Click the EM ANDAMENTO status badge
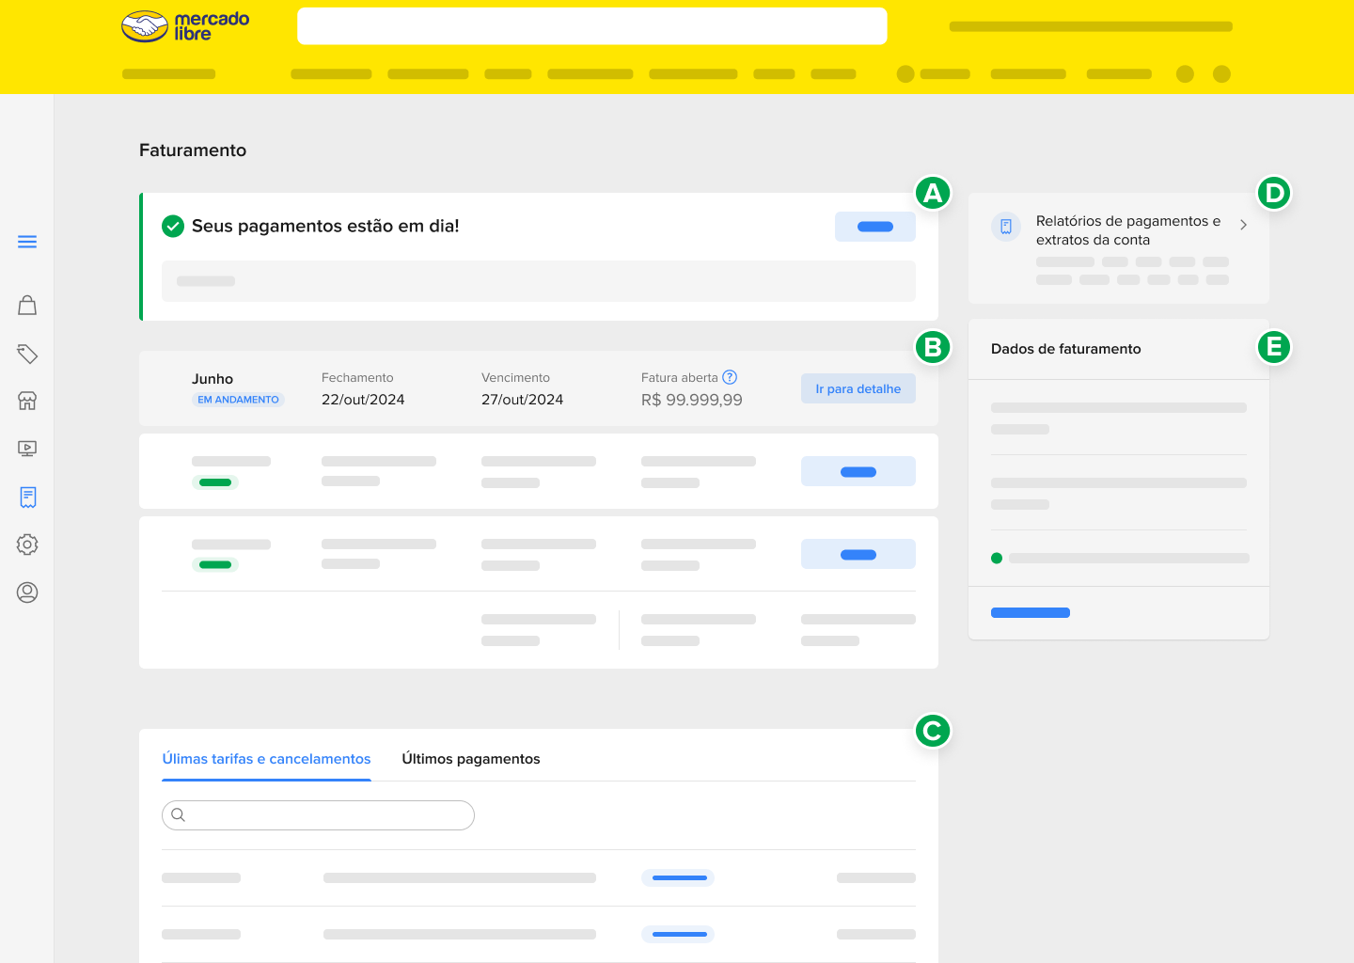The width and height of the screenshot is (1354, 963). (238, 400)
